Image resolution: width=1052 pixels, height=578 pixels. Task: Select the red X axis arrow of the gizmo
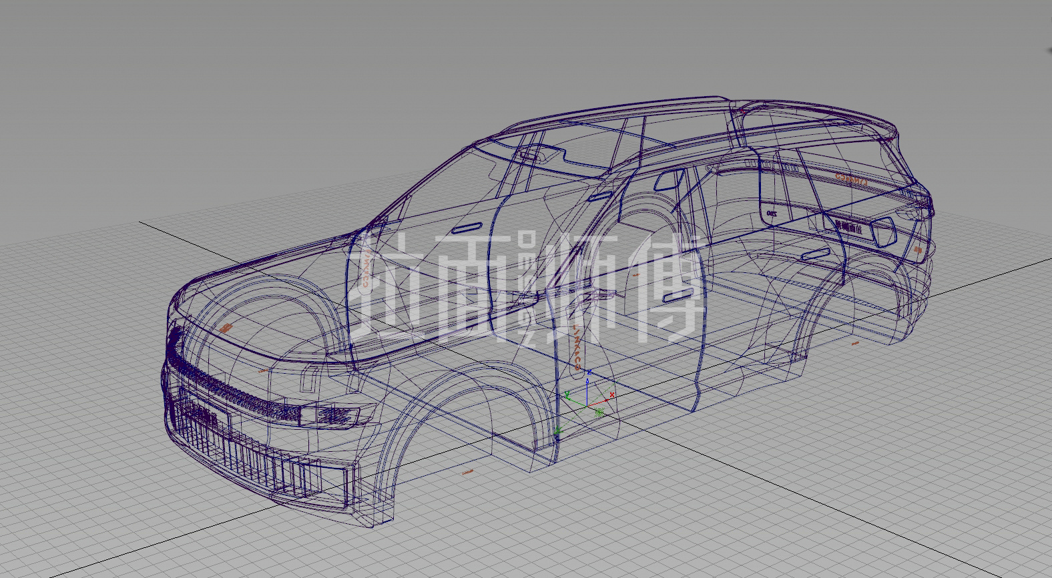point(606,400)
